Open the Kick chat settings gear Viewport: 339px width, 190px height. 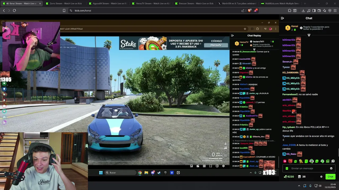pos(321,177)
